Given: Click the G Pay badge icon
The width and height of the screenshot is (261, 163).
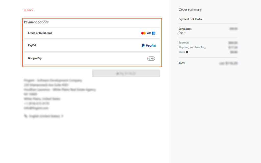Looking at the screenshot, I should click(x=151, y=59).
